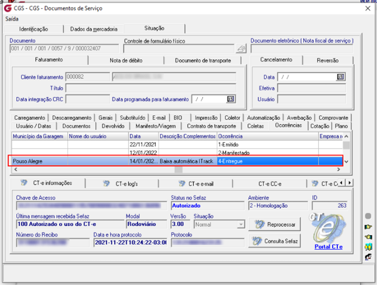Image resolution: width=377 pixels, height=285 pixels.
Task: Click horizontal scrollbar left arrow in table
Action: point(15,169)
